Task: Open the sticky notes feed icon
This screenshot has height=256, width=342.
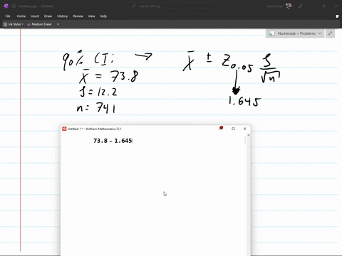Action: pos(337,16)
